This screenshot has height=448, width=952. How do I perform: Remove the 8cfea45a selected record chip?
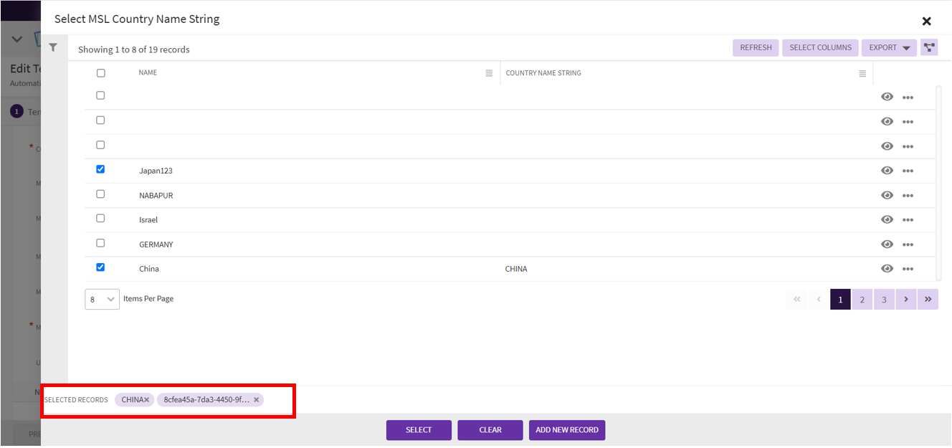pos(256,400)
